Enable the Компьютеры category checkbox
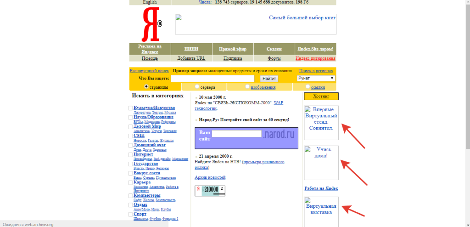The height and width of the screenshot is (227, 470). 130,196
